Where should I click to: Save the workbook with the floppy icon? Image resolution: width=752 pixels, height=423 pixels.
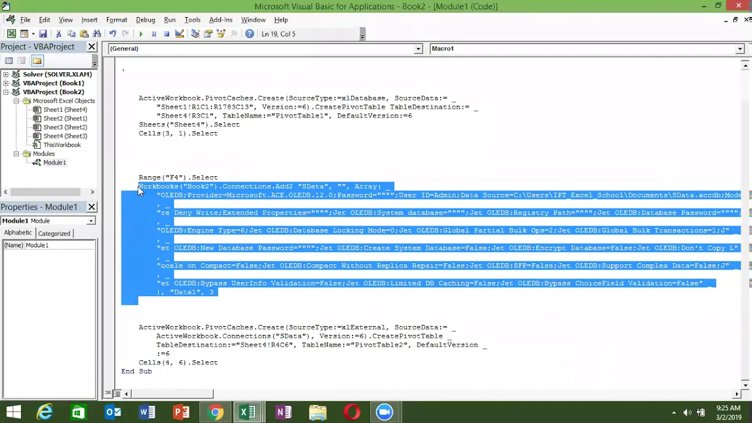(x=43, y=34)
